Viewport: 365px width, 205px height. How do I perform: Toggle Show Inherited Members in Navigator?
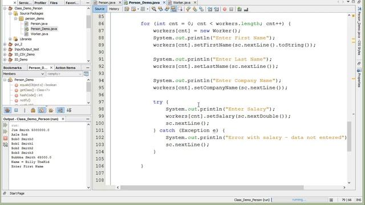pos(7,110)
